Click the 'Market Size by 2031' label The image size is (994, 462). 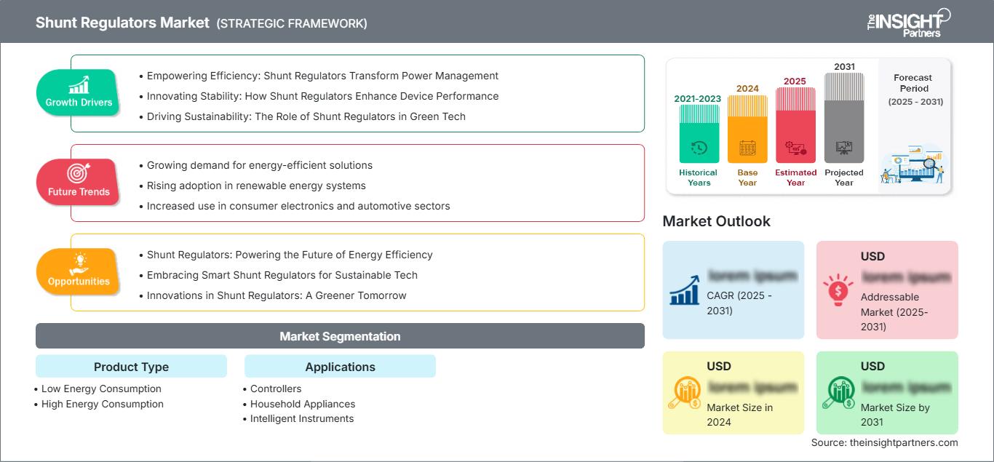coord(895,415)
